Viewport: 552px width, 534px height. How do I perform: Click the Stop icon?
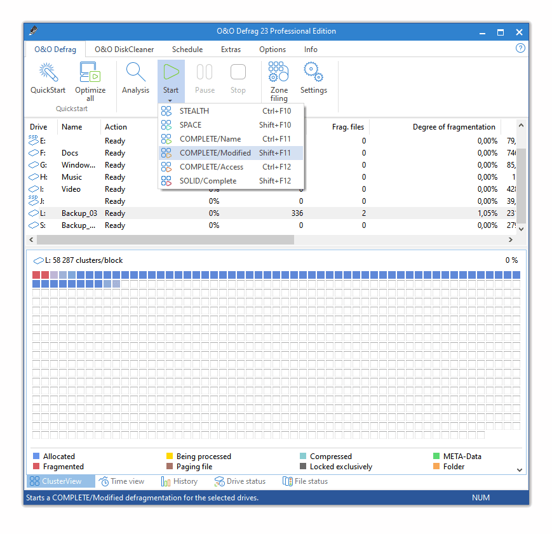pos(238,72)
